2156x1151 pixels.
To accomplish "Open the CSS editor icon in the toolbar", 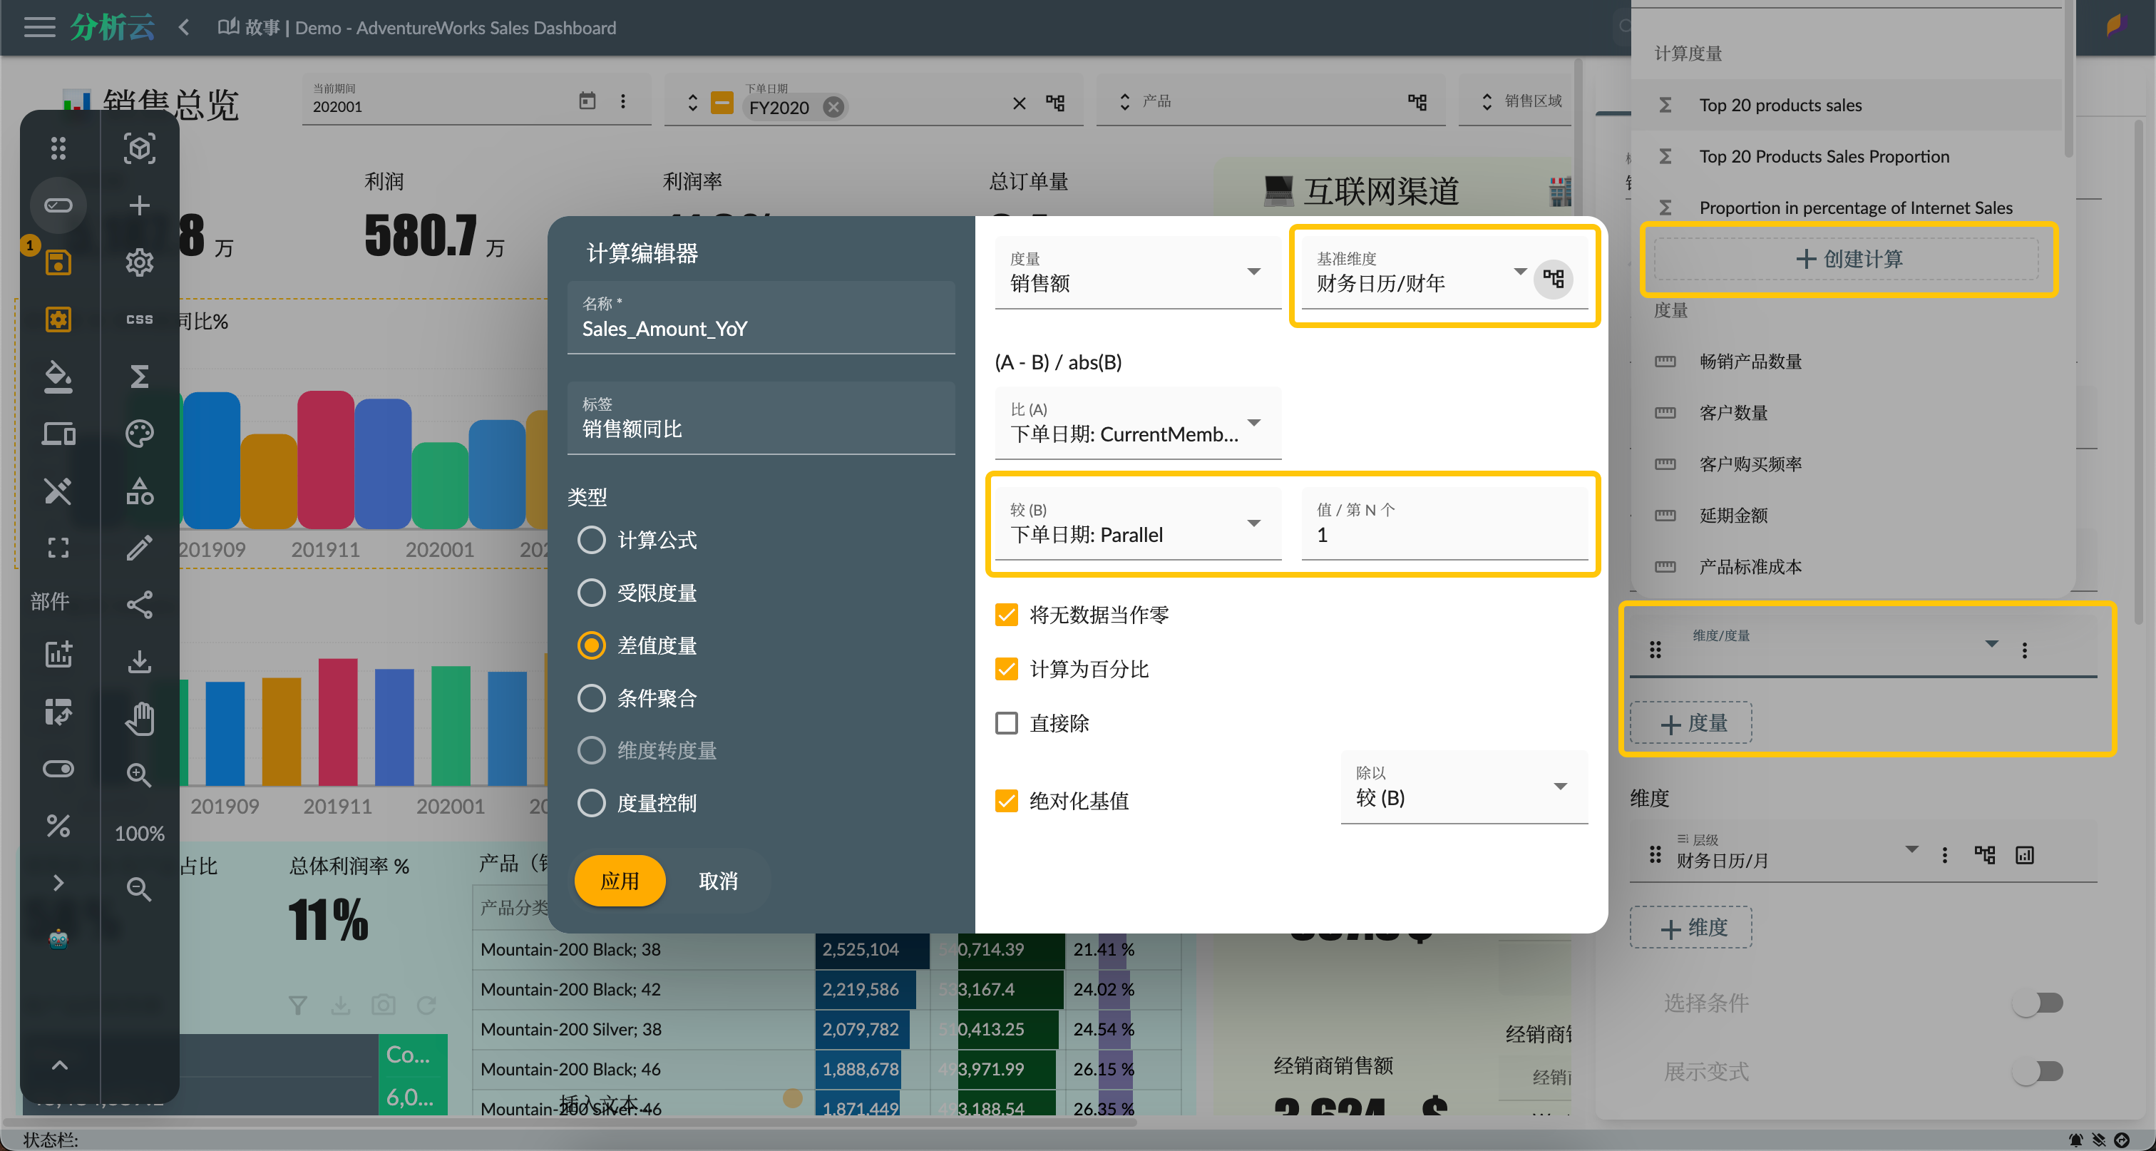I will tap(140, 319).
